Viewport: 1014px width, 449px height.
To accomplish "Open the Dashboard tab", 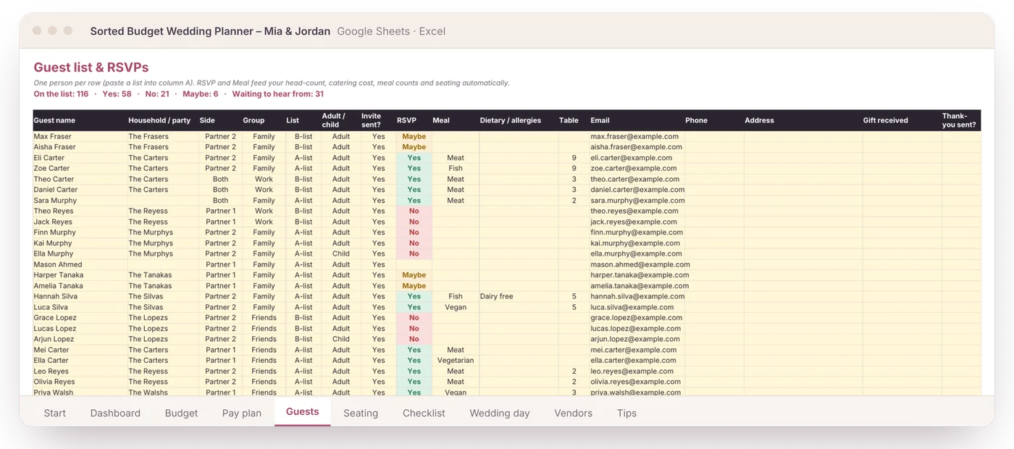I will [115, 413].
